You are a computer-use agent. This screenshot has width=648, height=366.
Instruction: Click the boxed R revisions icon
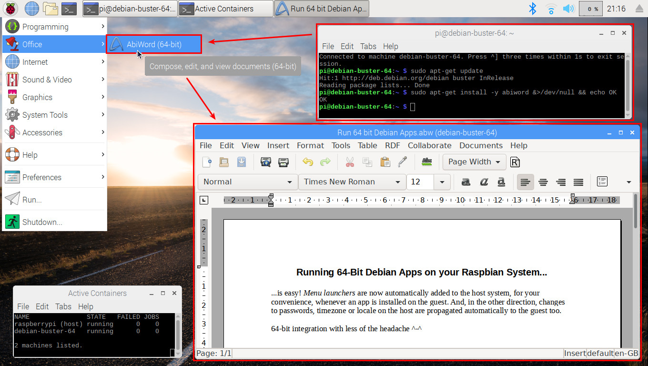(515, 162)
